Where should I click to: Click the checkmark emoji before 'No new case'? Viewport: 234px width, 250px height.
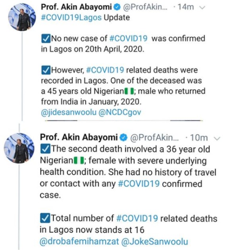click(46, 39)
